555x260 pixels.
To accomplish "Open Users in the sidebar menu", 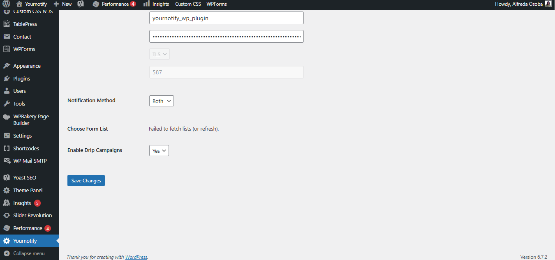I will click(x=19, y=91).
